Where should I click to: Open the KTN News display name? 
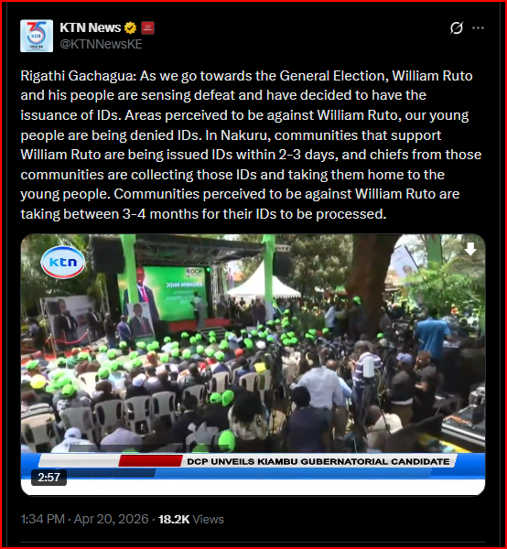click(91, 27)
